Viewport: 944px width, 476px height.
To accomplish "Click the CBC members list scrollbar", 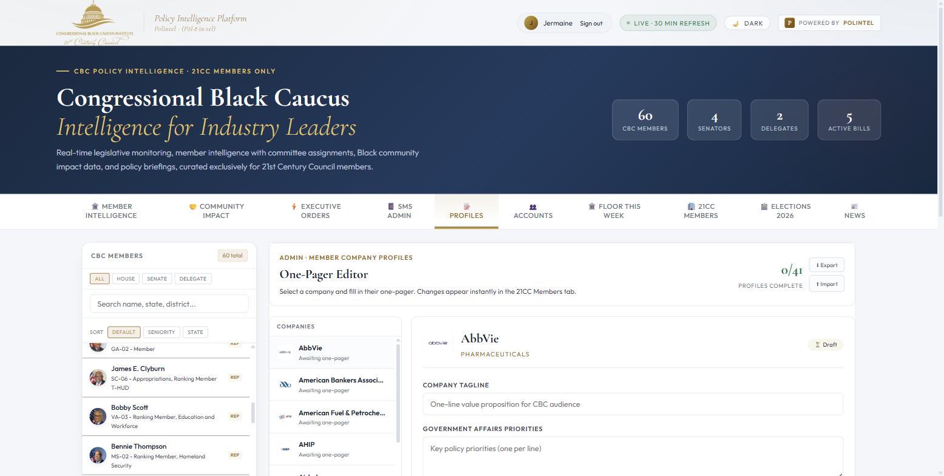I will (253, 413).
